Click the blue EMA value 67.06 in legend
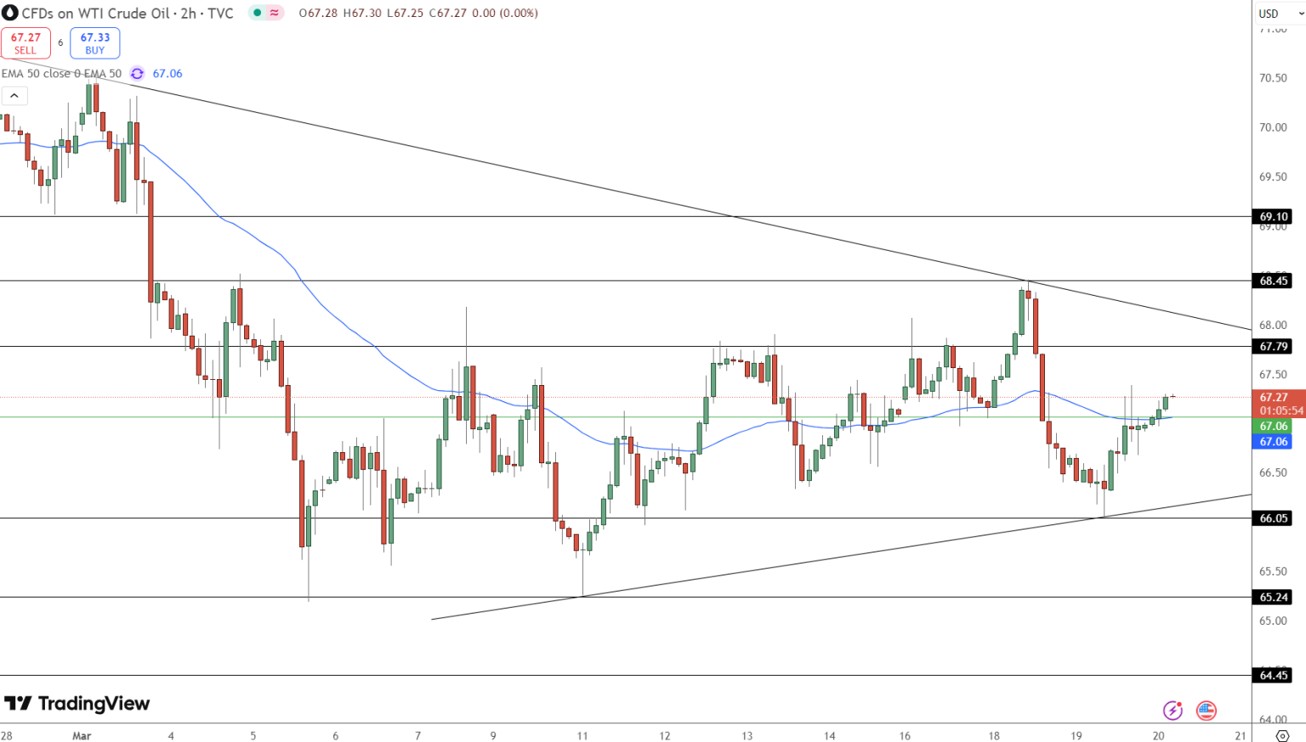This screenshot has width=1306, height=742. coord(168,74)
